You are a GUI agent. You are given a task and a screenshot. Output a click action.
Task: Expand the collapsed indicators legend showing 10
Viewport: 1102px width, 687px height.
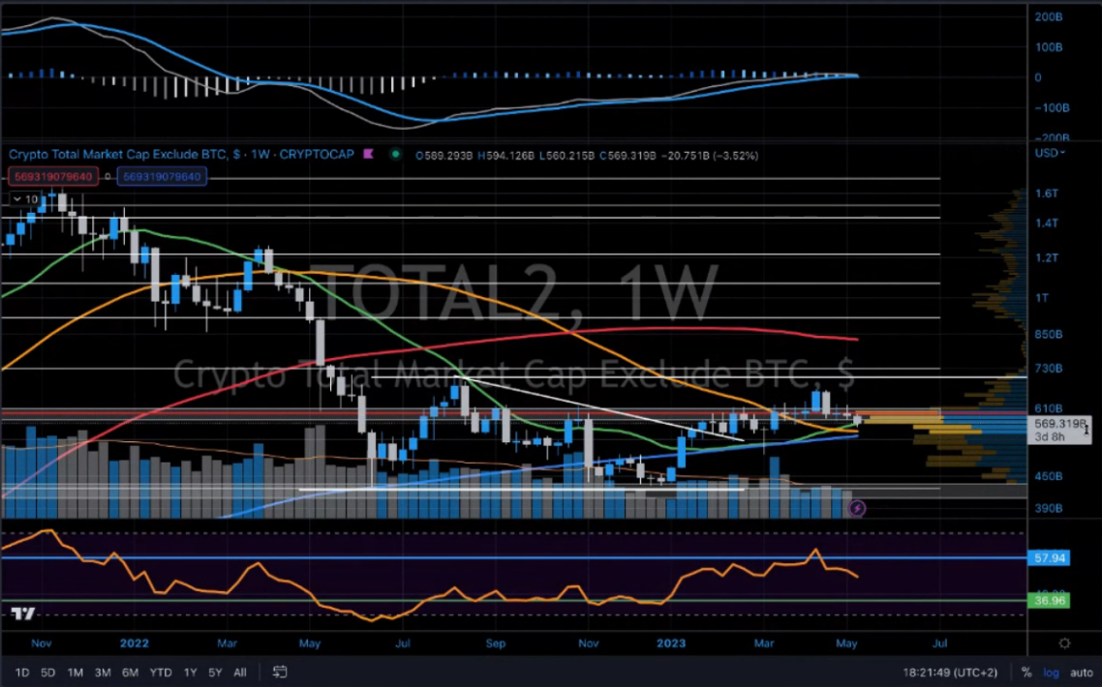pyautogui.click(x=26, y=198)
